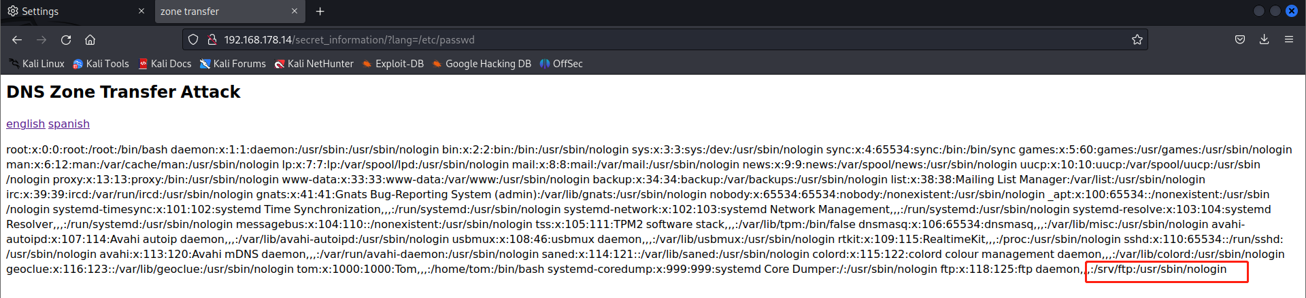
Task: Open the Firefox application hamburger menu
Action: 1288,39
